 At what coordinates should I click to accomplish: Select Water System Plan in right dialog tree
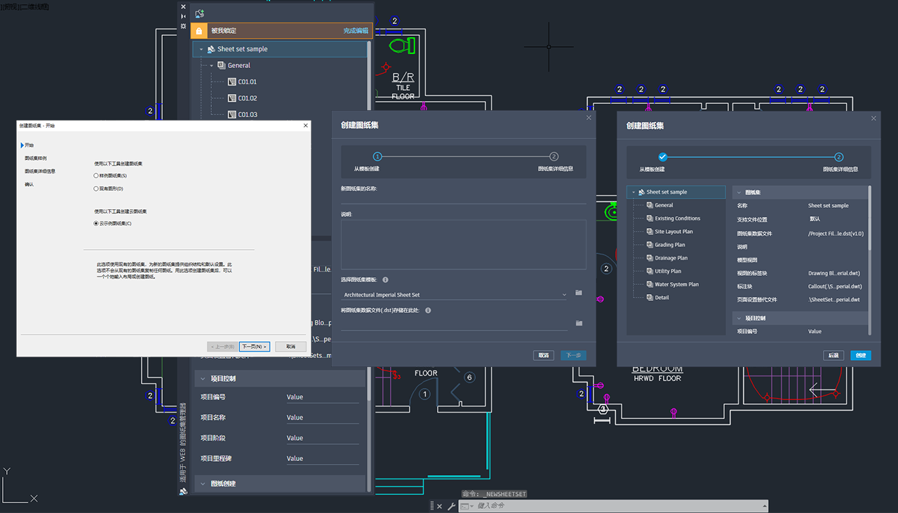[x=676, y=284]
